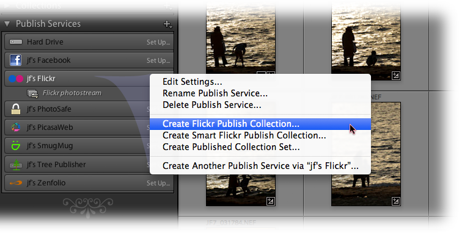Click the Flickr two-dot icon
Viewport: 459px width, 233px height.
(16, 79)
